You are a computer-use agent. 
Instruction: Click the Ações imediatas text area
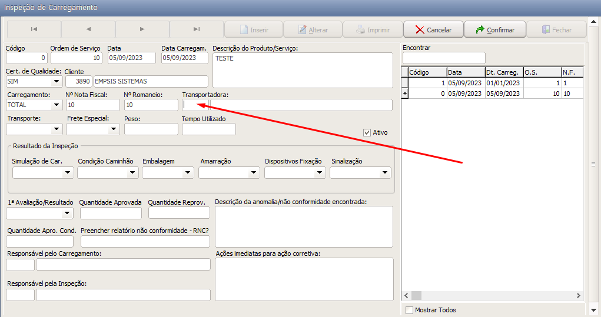pyautogui.click(x=304, y=279)
